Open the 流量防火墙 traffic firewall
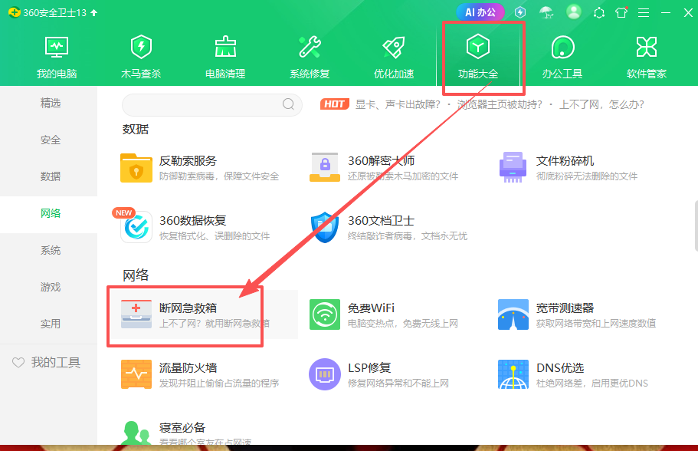Screen dimensions: 698x451 click(188, 374)
